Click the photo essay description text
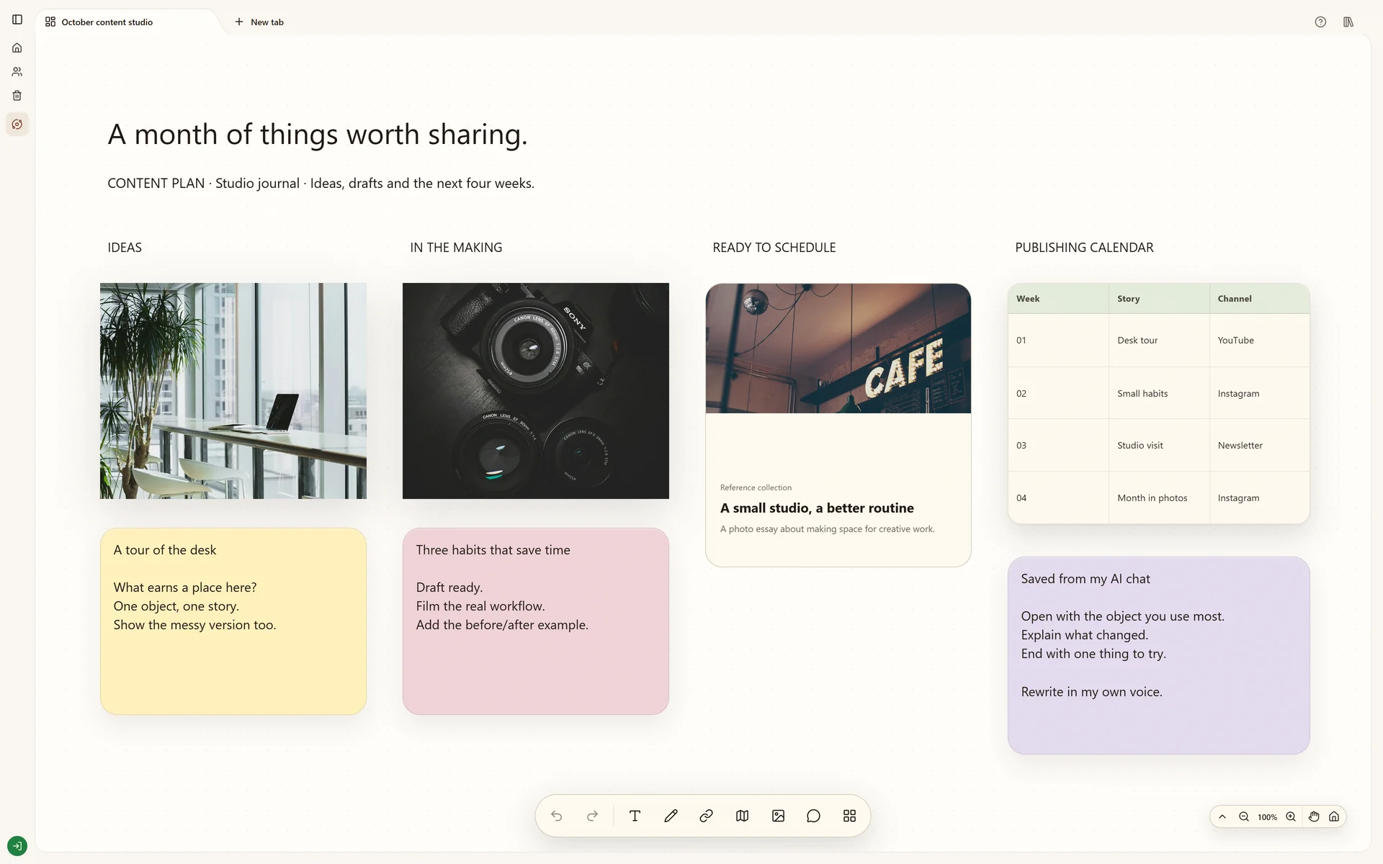The width and height of the screenshot is (1383, 864). coord(827,529)
